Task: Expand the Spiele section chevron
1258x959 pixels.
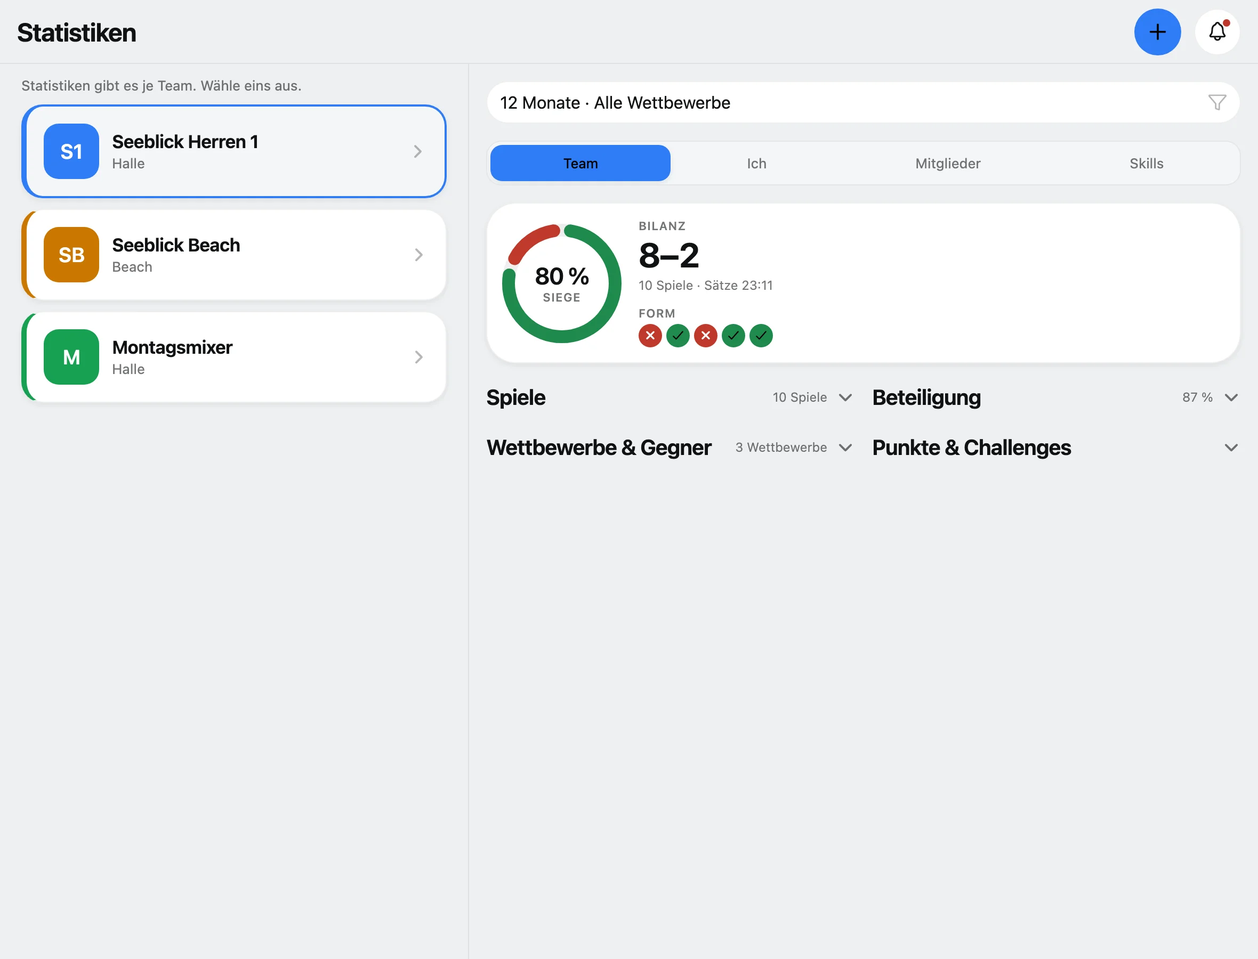Action: [x=846, y=397]
